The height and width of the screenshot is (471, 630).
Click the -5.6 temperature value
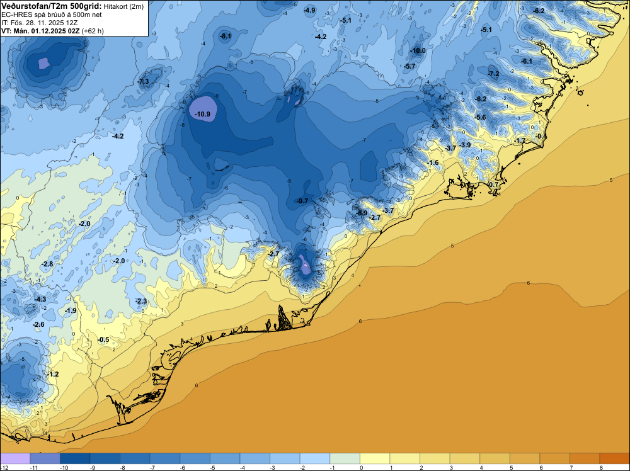(480, 117)
